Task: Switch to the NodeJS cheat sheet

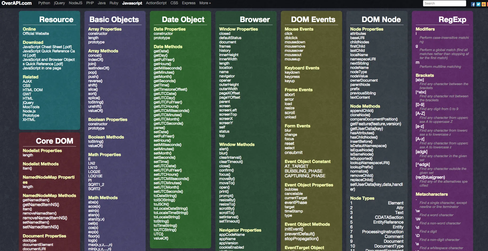Action: coord(76,3)
